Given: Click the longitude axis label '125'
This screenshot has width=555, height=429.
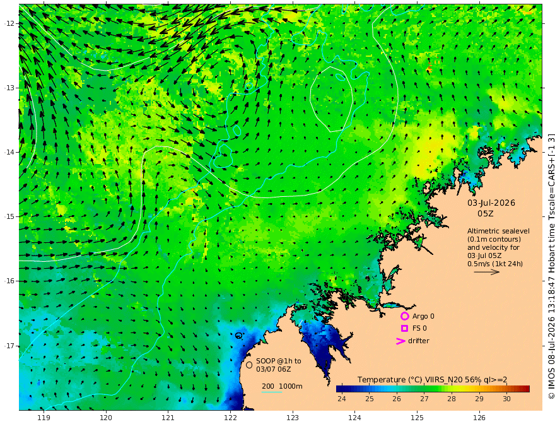Looking at the screenshot, I should coord(418,418).
